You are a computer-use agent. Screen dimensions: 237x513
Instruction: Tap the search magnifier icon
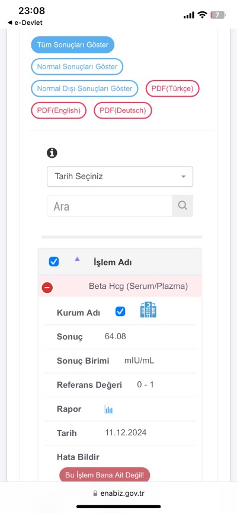(x=182, y=206)
